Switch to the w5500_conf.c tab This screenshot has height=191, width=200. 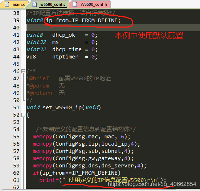tap(49, 4)
